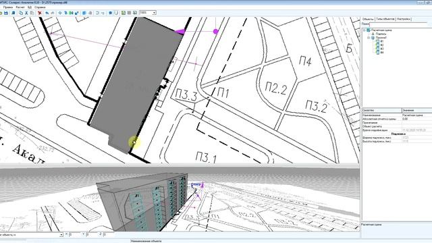
Task: Collapse the Расчетная сцена tree root node
Action: coord(364,30)
